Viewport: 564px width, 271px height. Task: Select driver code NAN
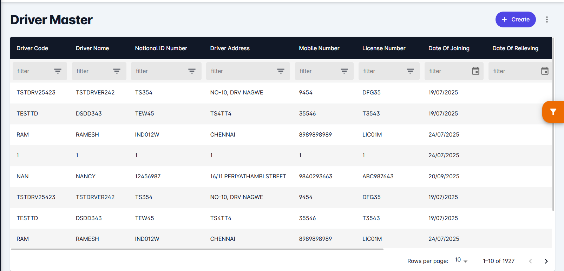point(22,176)
